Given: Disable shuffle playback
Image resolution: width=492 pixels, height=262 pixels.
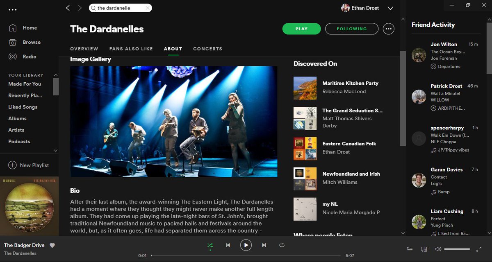Looking at the screenshot, I should tap(210, 245).
